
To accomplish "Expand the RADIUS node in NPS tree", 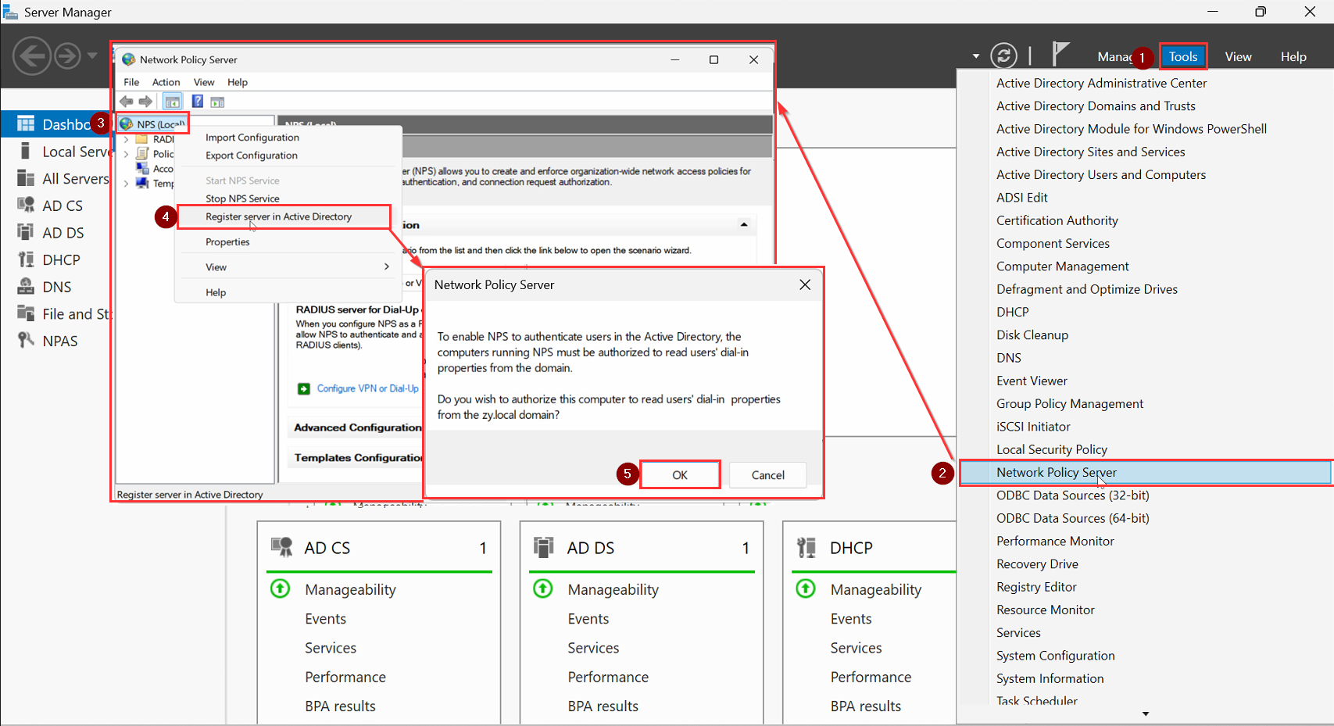I will tap(127, 139).
